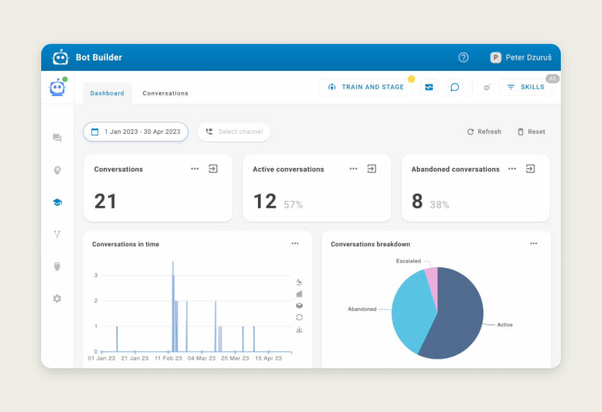Screen dimensions: 602x412
Task: Refresh the dashboard data
Action: coord(484,131)
